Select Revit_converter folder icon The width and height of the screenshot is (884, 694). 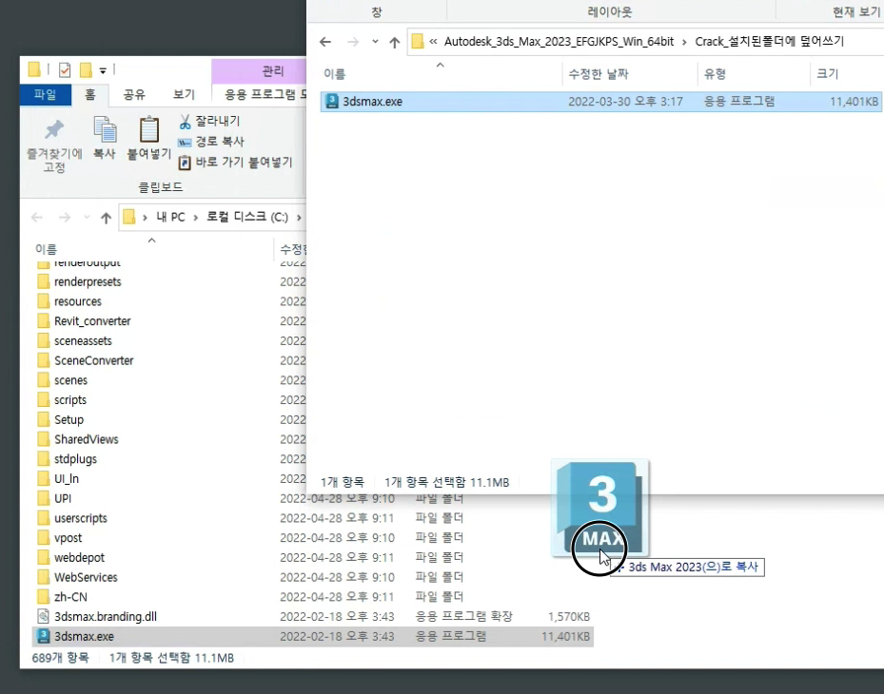coord(44,321)
